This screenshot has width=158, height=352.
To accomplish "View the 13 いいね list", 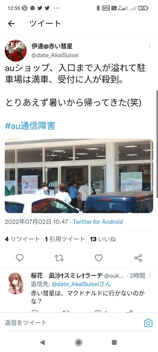I will pos(103,239).
